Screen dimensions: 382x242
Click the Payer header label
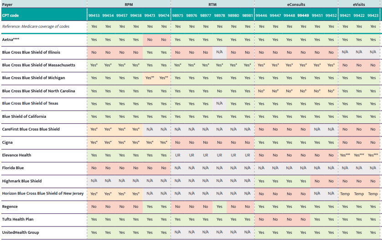pos(8,4)
